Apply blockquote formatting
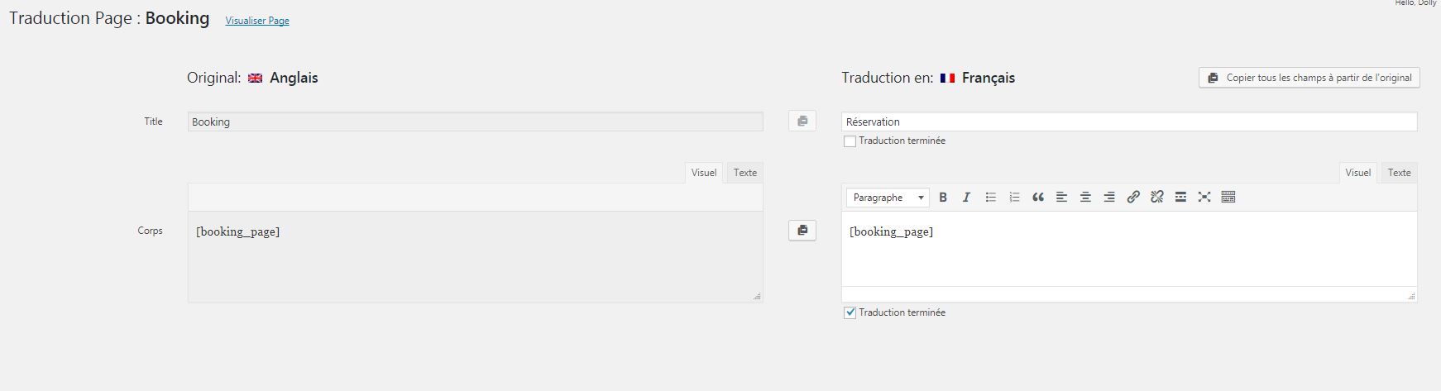 coord(1038,198)
